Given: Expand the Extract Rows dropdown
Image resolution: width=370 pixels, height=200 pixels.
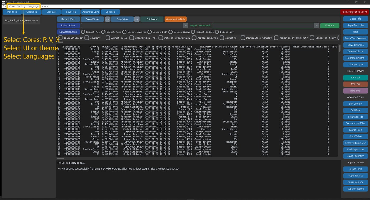Looking at the screenshot, I should (185, 25).
